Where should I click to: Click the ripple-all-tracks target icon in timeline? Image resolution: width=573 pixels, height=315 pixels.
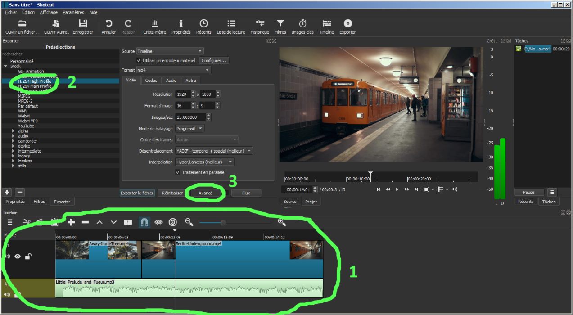[x=172, y=222]
